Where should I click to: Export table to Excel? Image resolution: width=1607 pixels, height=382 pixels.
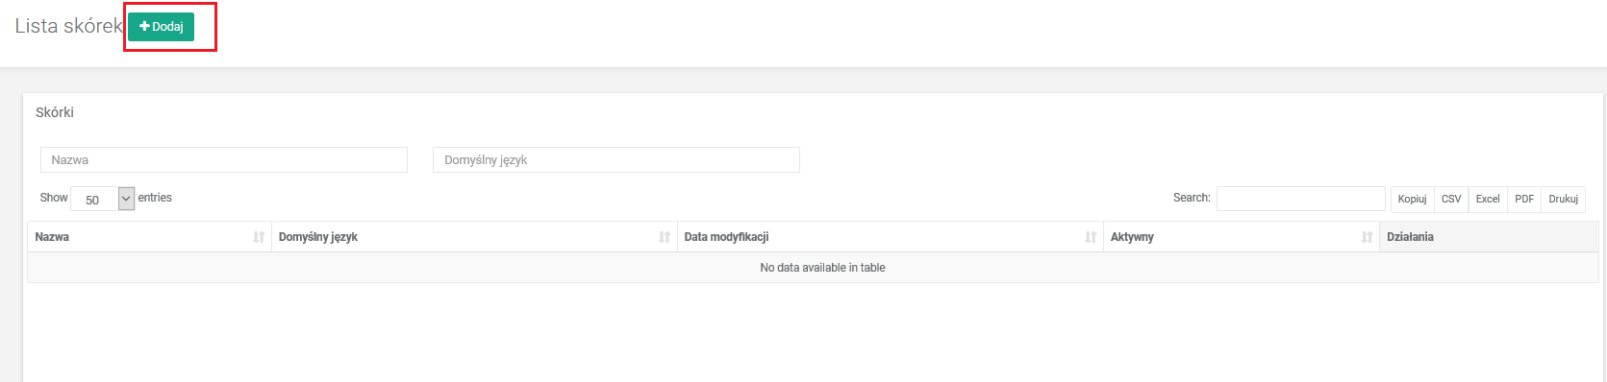click(1488, 199)
